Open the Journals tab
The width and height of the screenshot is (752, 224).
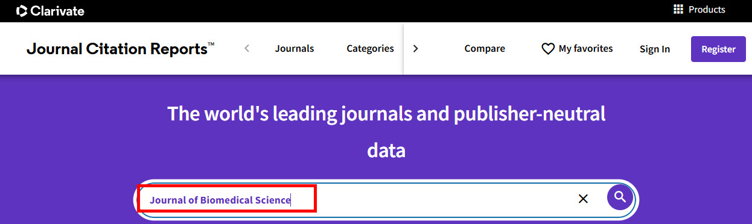(295, 49)
